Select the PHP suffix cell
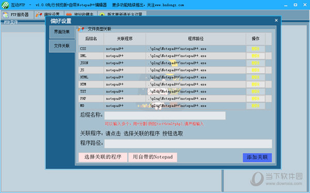Viewport: 310px width, 193px height. click(x=91, y=99)
